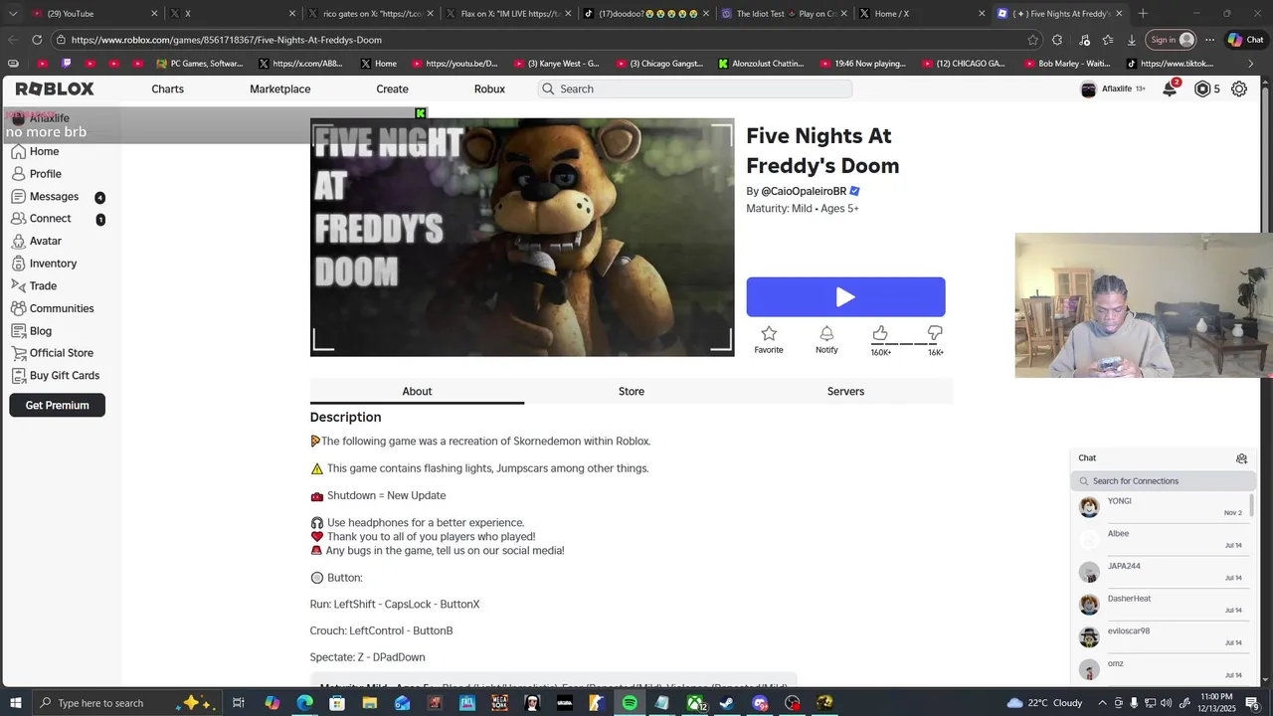Open Roblox settings gear
The height and width of the screenshot is (716, 1273).
(x=1239, y=89)
